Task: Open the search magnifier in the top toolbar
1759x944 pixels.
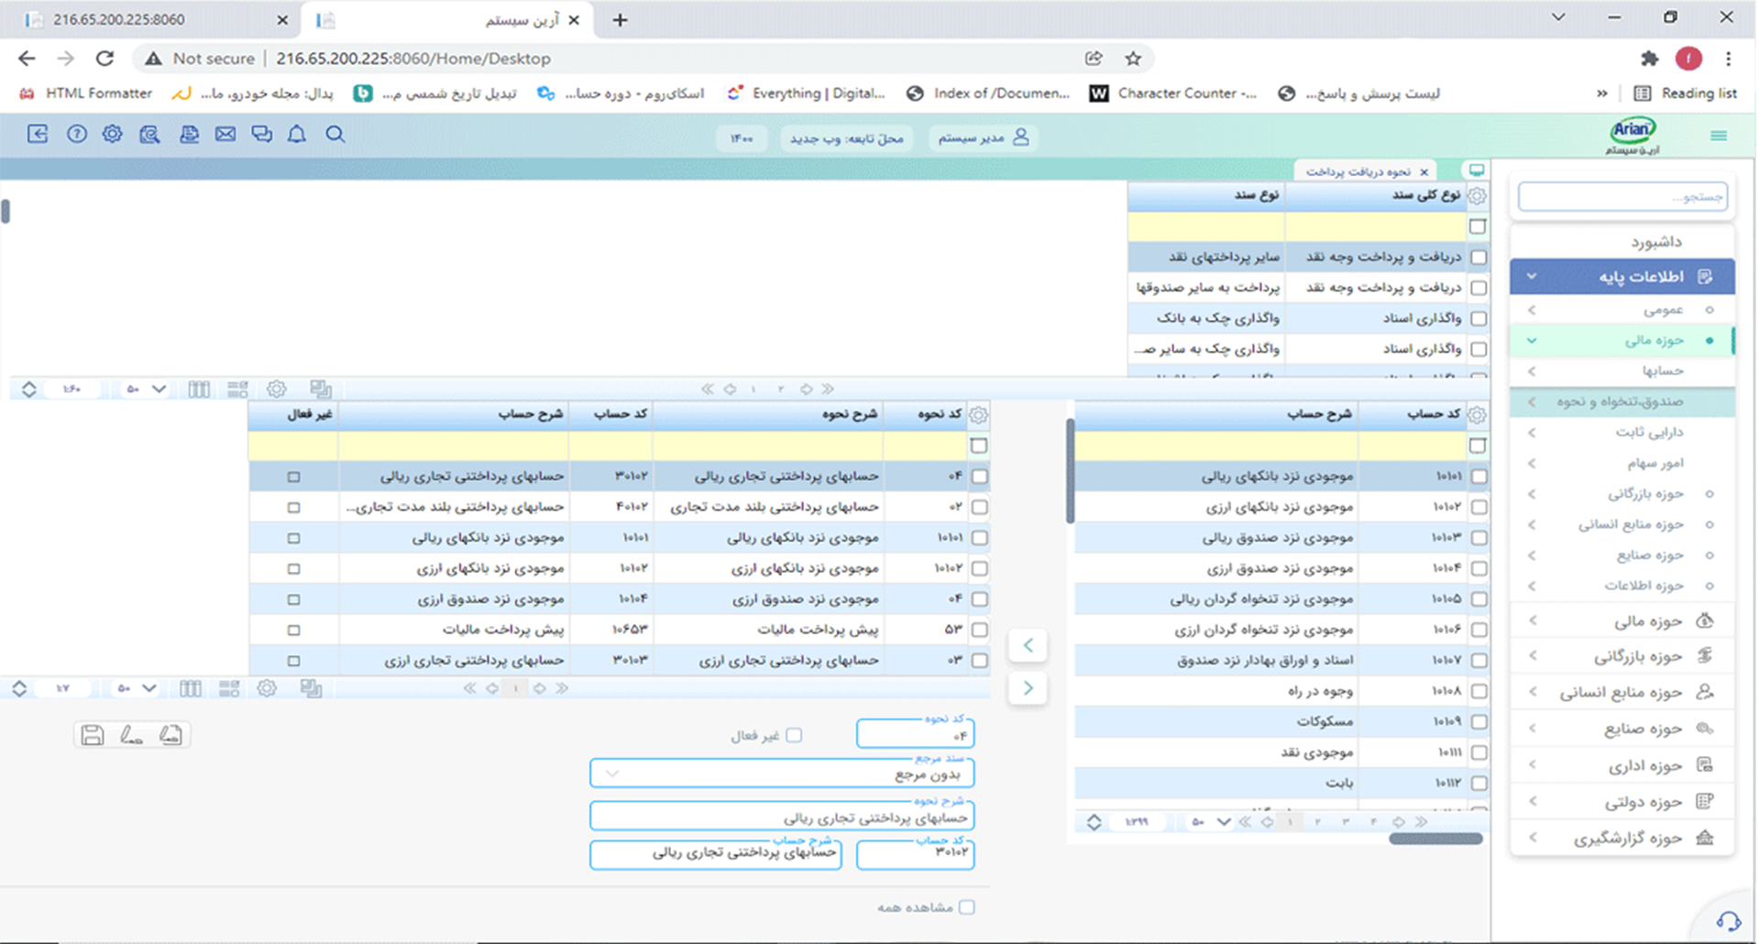Action: [x=335, y=135]
